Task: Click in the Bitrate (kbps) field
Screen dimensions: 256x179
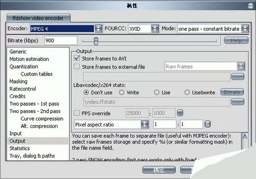Action: coord(61,40)
